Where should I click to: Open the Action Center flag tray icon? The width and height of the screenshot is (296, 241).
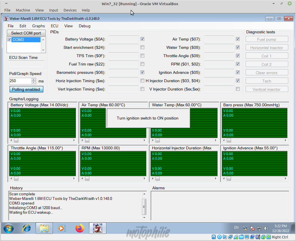(252, 228)
